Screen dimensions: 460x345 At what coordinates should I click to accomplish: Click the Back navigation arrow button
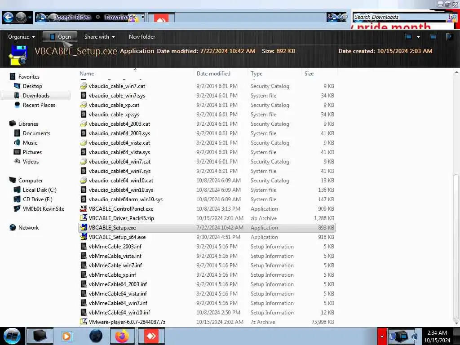(x=9, y=18)
